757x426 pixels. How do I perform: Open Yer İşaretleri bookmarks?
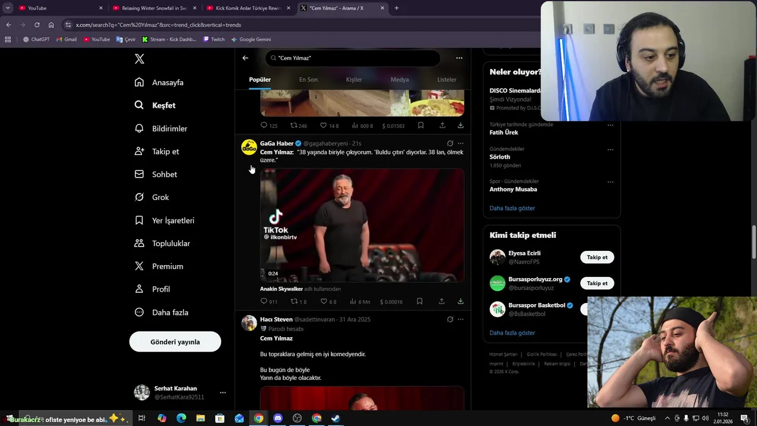click(x=165, y=220)
